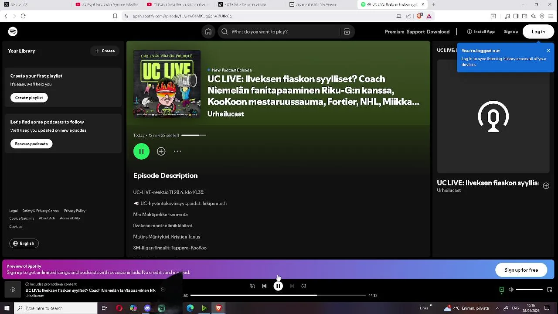Open the Premium link
558x314 pixels.
pyautogui.click(x=395, y=31)
